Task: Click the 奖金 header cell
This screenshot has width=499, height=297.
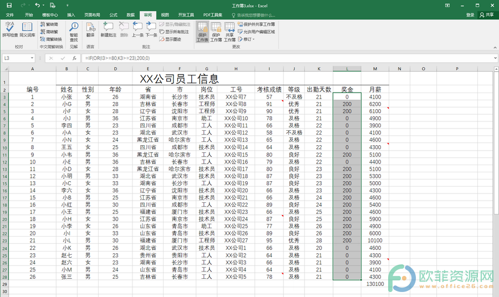Action: 347,89
